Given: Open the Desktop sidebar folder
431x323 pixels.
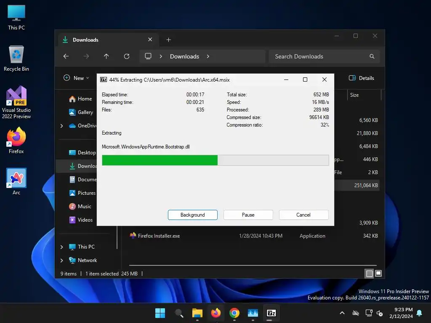Looking at the screenshot, I should (x=82, y=152).
